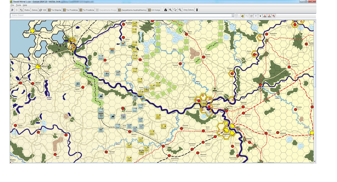The height and width of the screenshot is (182, 337).
Task: Click the Game Saved chat log area
Action: [x=121, y=15]
